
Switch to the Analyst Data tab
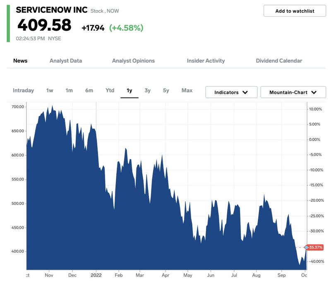(x=66, y=61)
